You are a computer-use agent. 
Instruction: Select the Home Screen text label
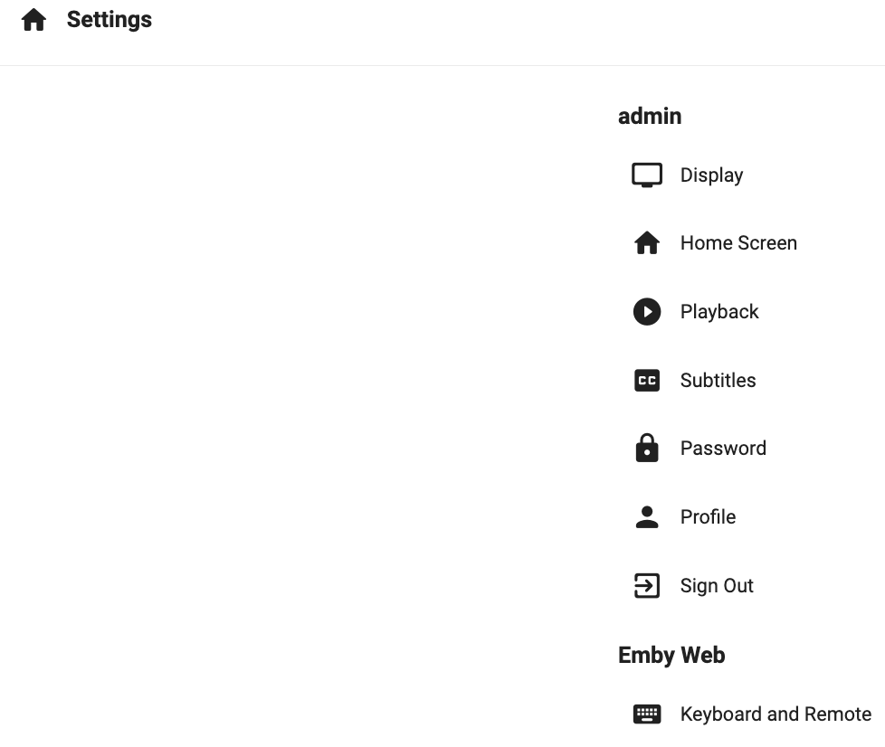(x=738, y=243)
